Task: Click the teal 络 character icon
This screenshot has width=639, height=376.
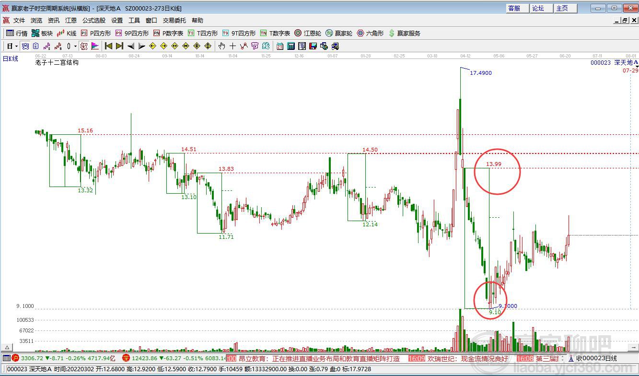Action: [266, 46]
